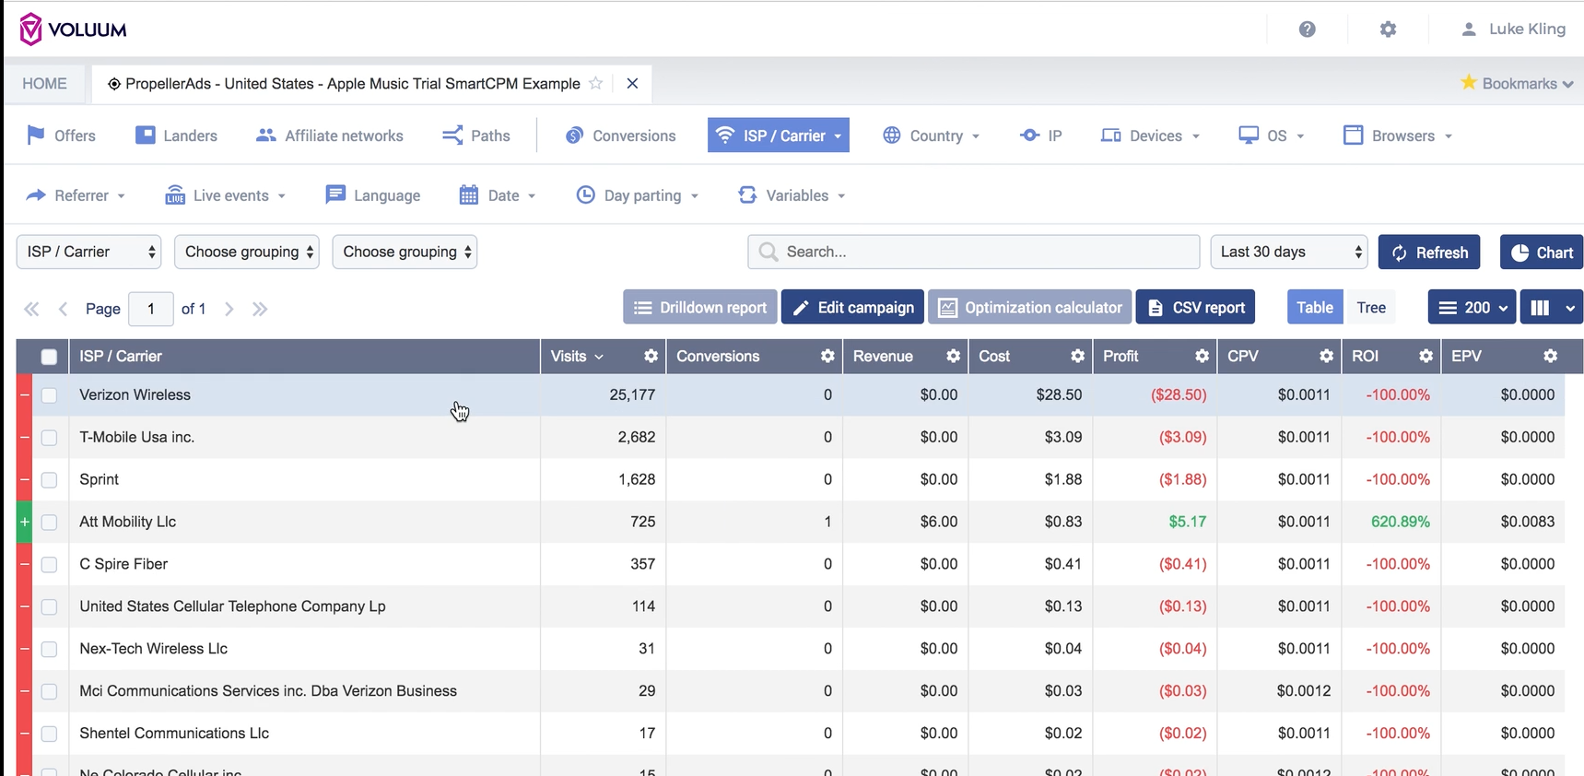Open the Affiliate networks report
1584x776 pixels.
[x=330, y=135]
